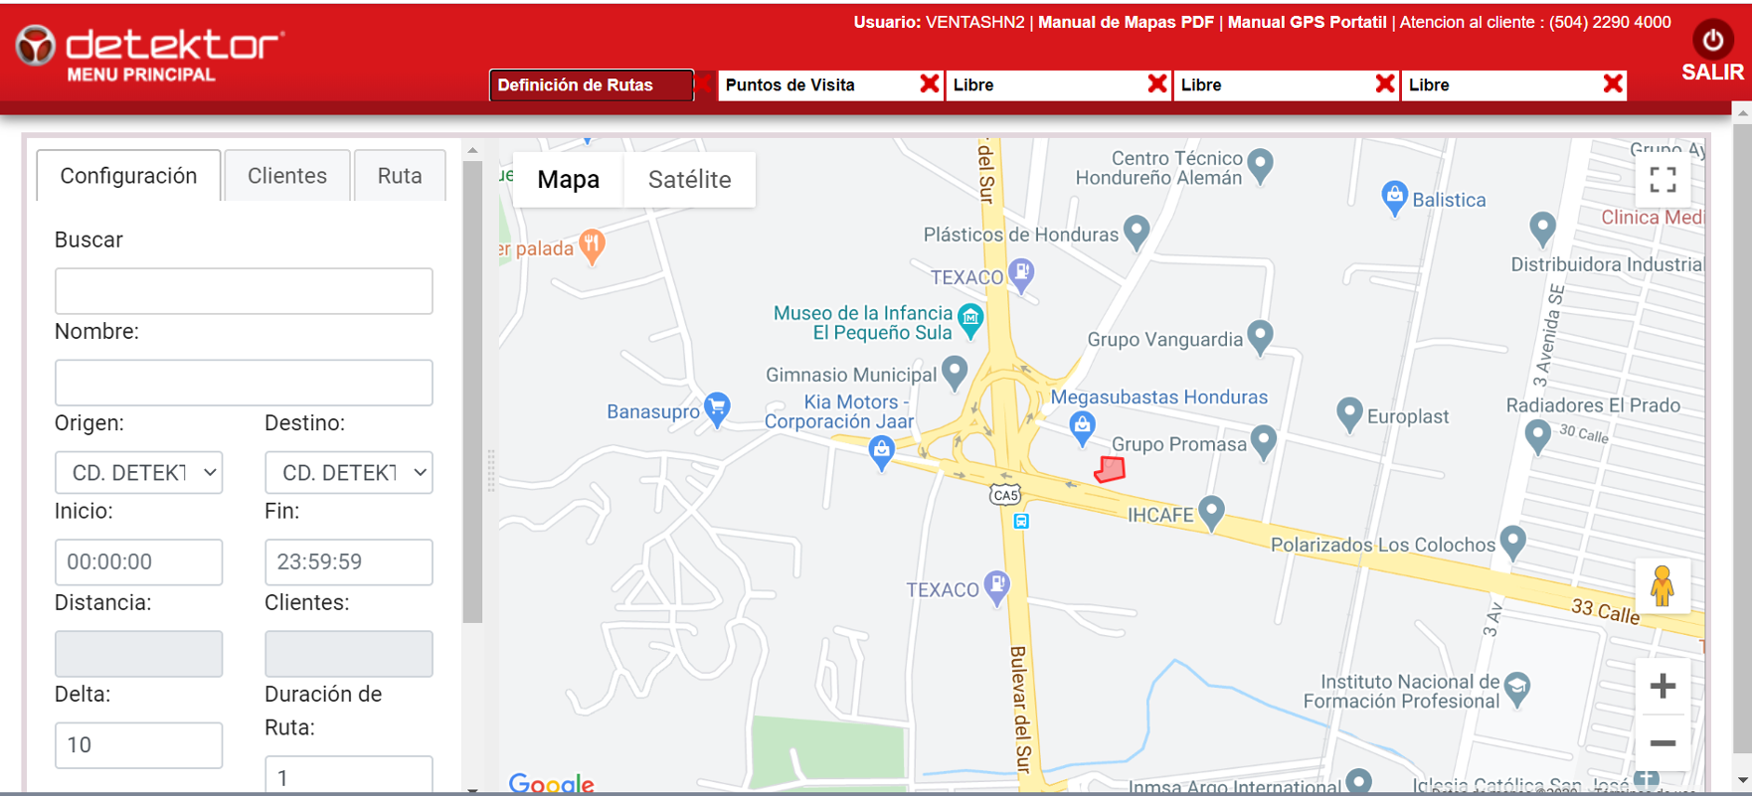Click the Balistica shop marker
The width and height of the screenshot is (1752, 797).
(x=1395, y=198)
